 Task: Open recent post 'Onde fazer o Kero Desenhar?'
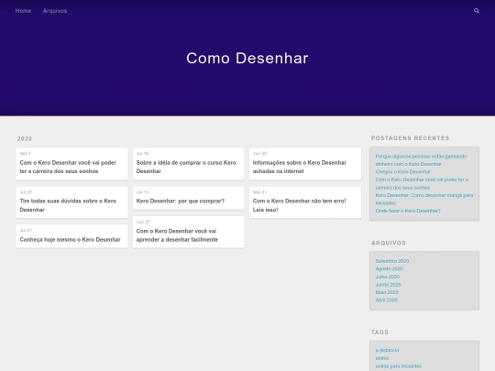pyautogui.click(x=408, y=211)
